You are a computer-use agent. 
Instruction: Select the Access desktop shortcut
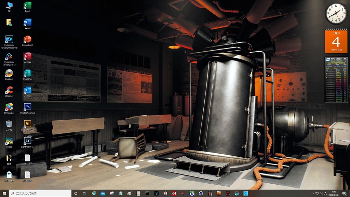(x=27, y=57)
